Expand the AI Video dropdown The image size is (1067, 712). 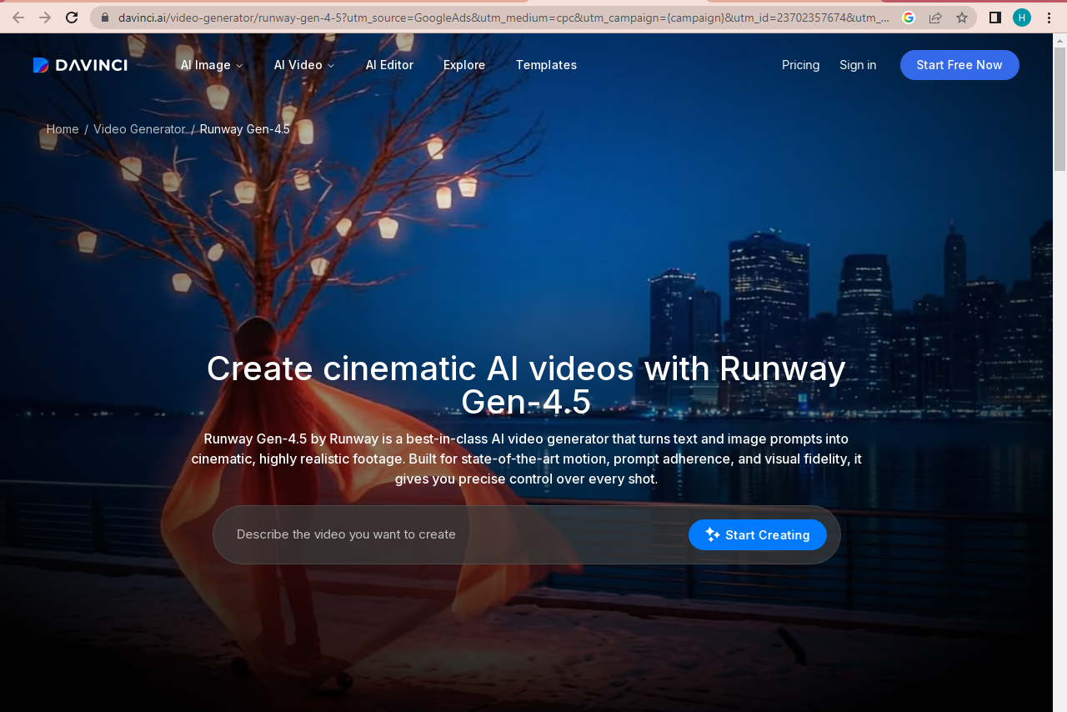coord(304,65)
